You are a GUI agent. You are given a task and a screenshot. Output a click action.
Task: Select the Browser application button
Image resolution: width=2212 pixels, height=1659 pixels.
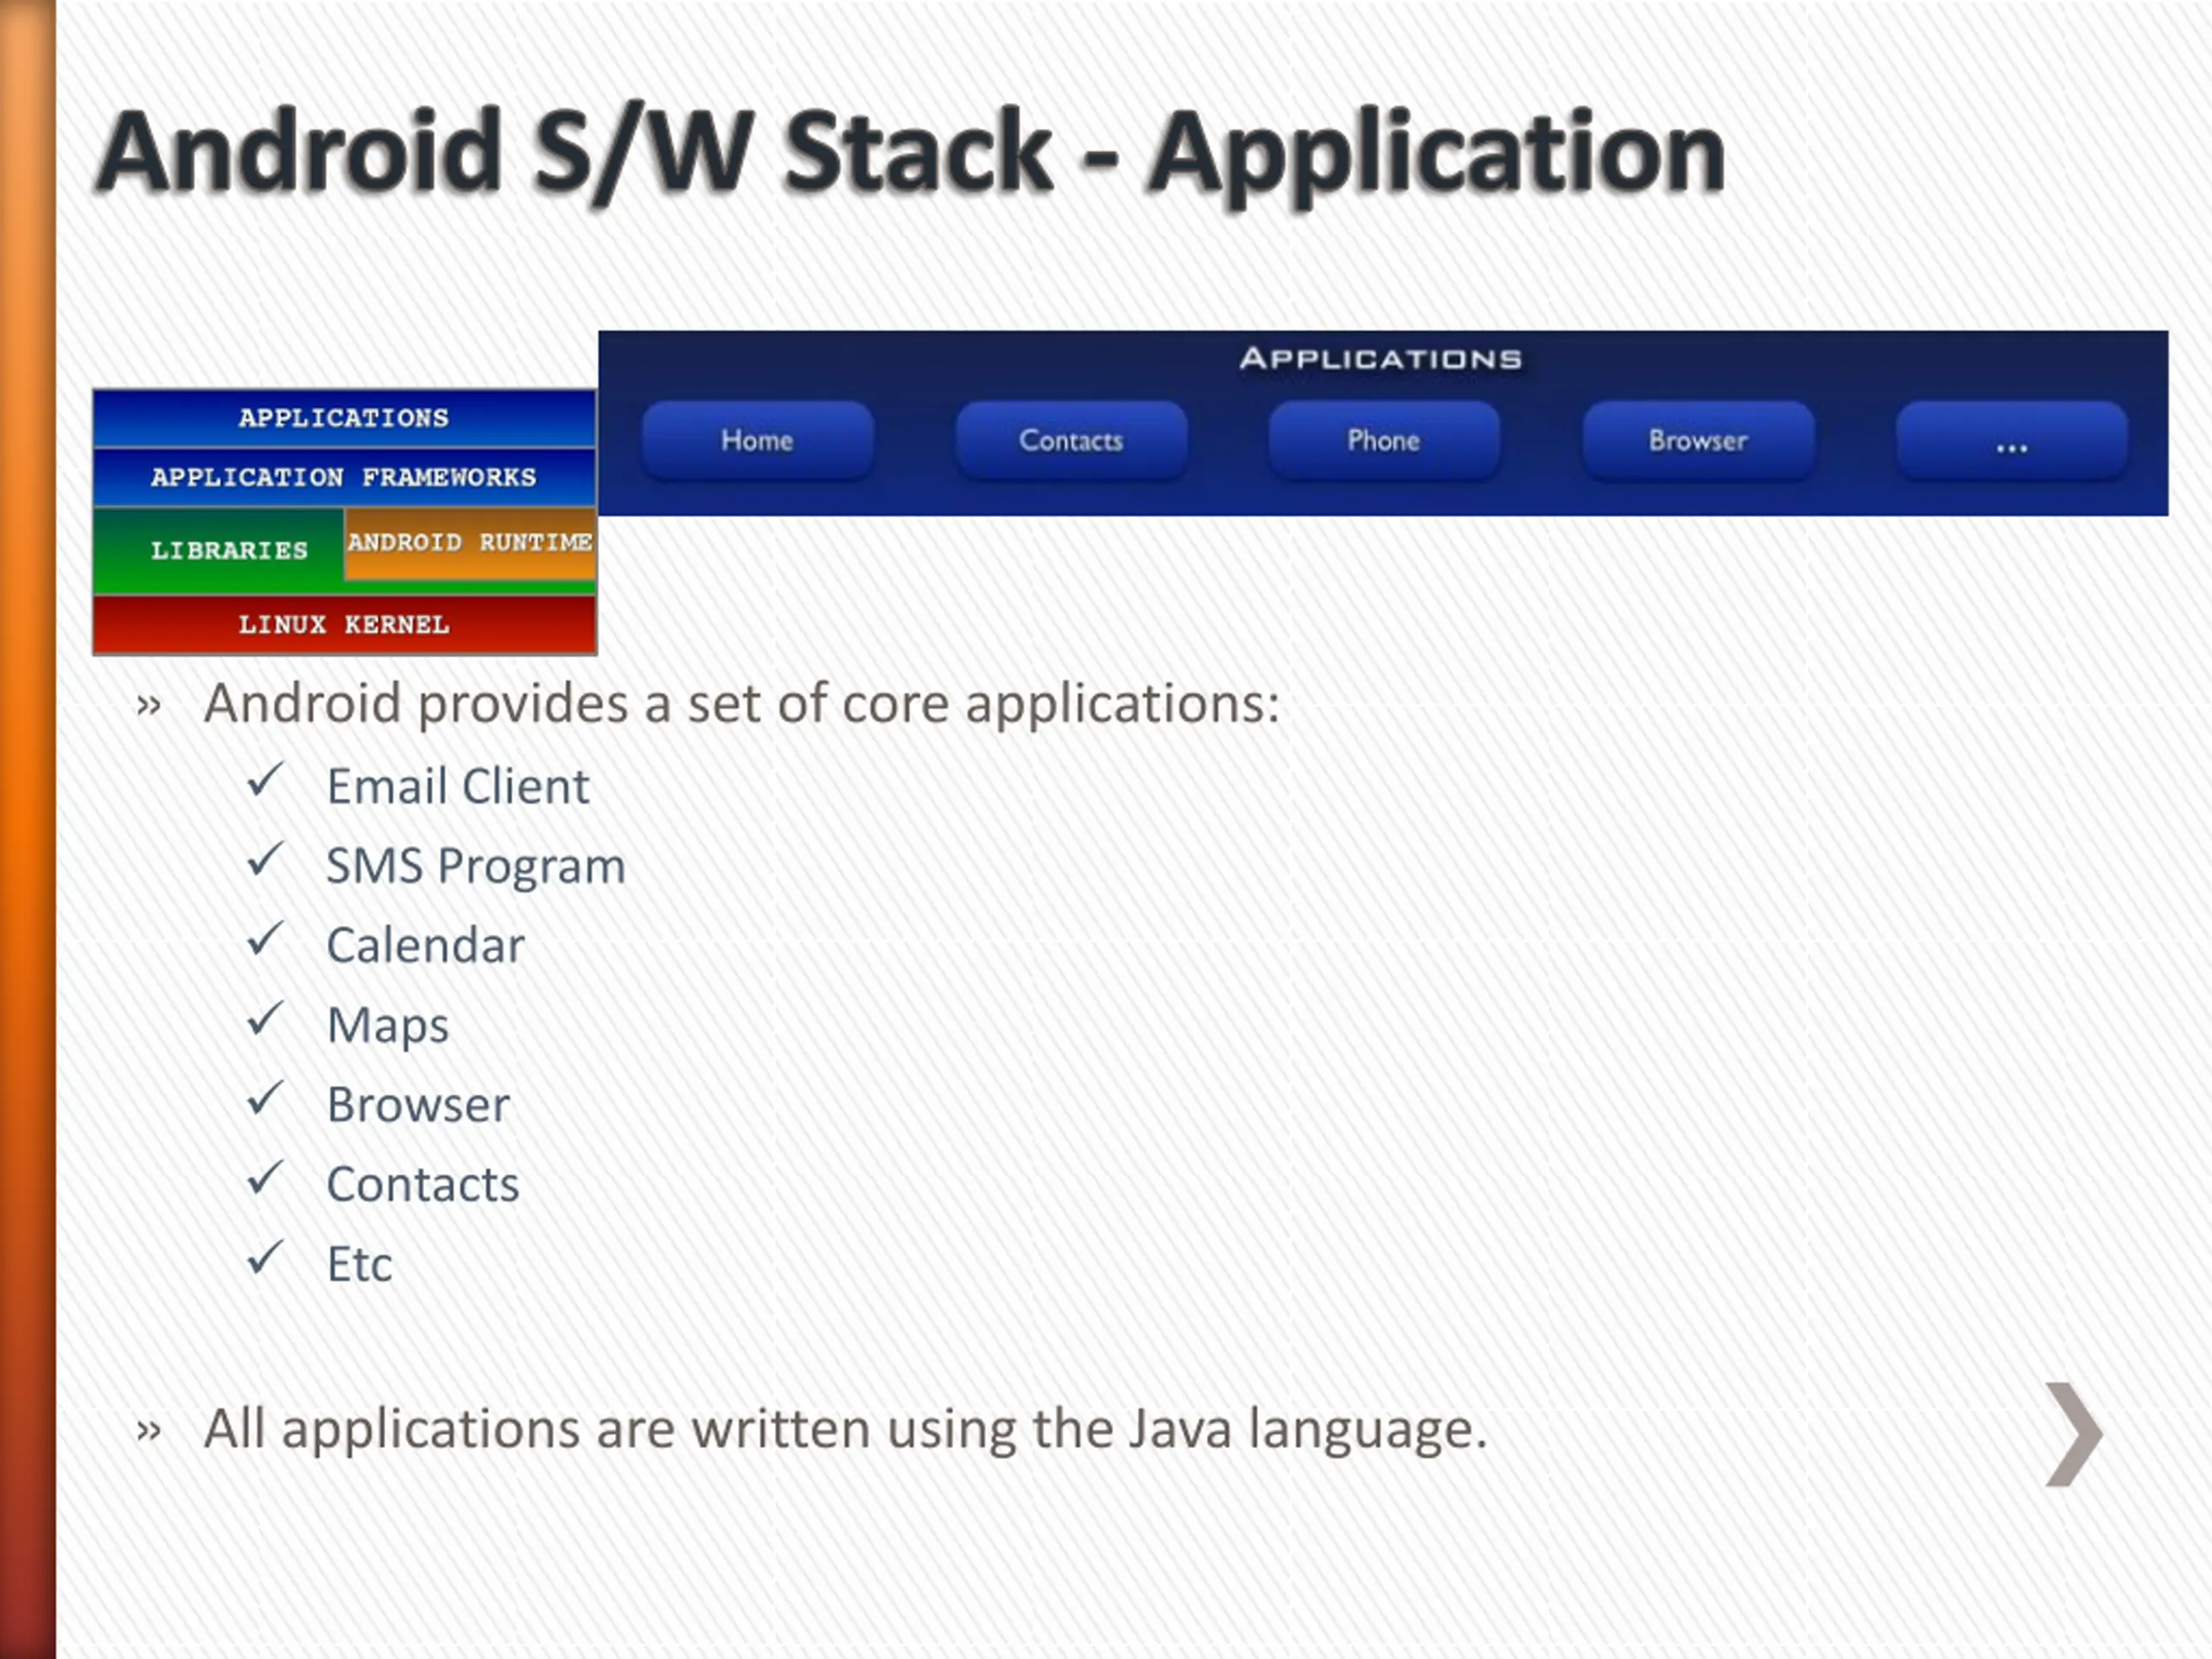point(1698,441)
